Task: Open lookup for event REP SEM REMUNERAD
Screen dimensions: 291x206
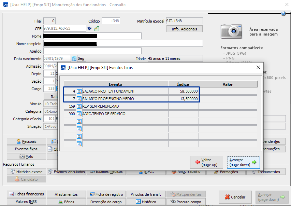Action: [79, 106]
